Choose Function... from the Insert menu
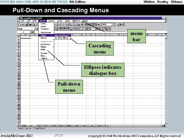This screenshot has width=184, height=138. pyautogui.click(x=46, y=44)
